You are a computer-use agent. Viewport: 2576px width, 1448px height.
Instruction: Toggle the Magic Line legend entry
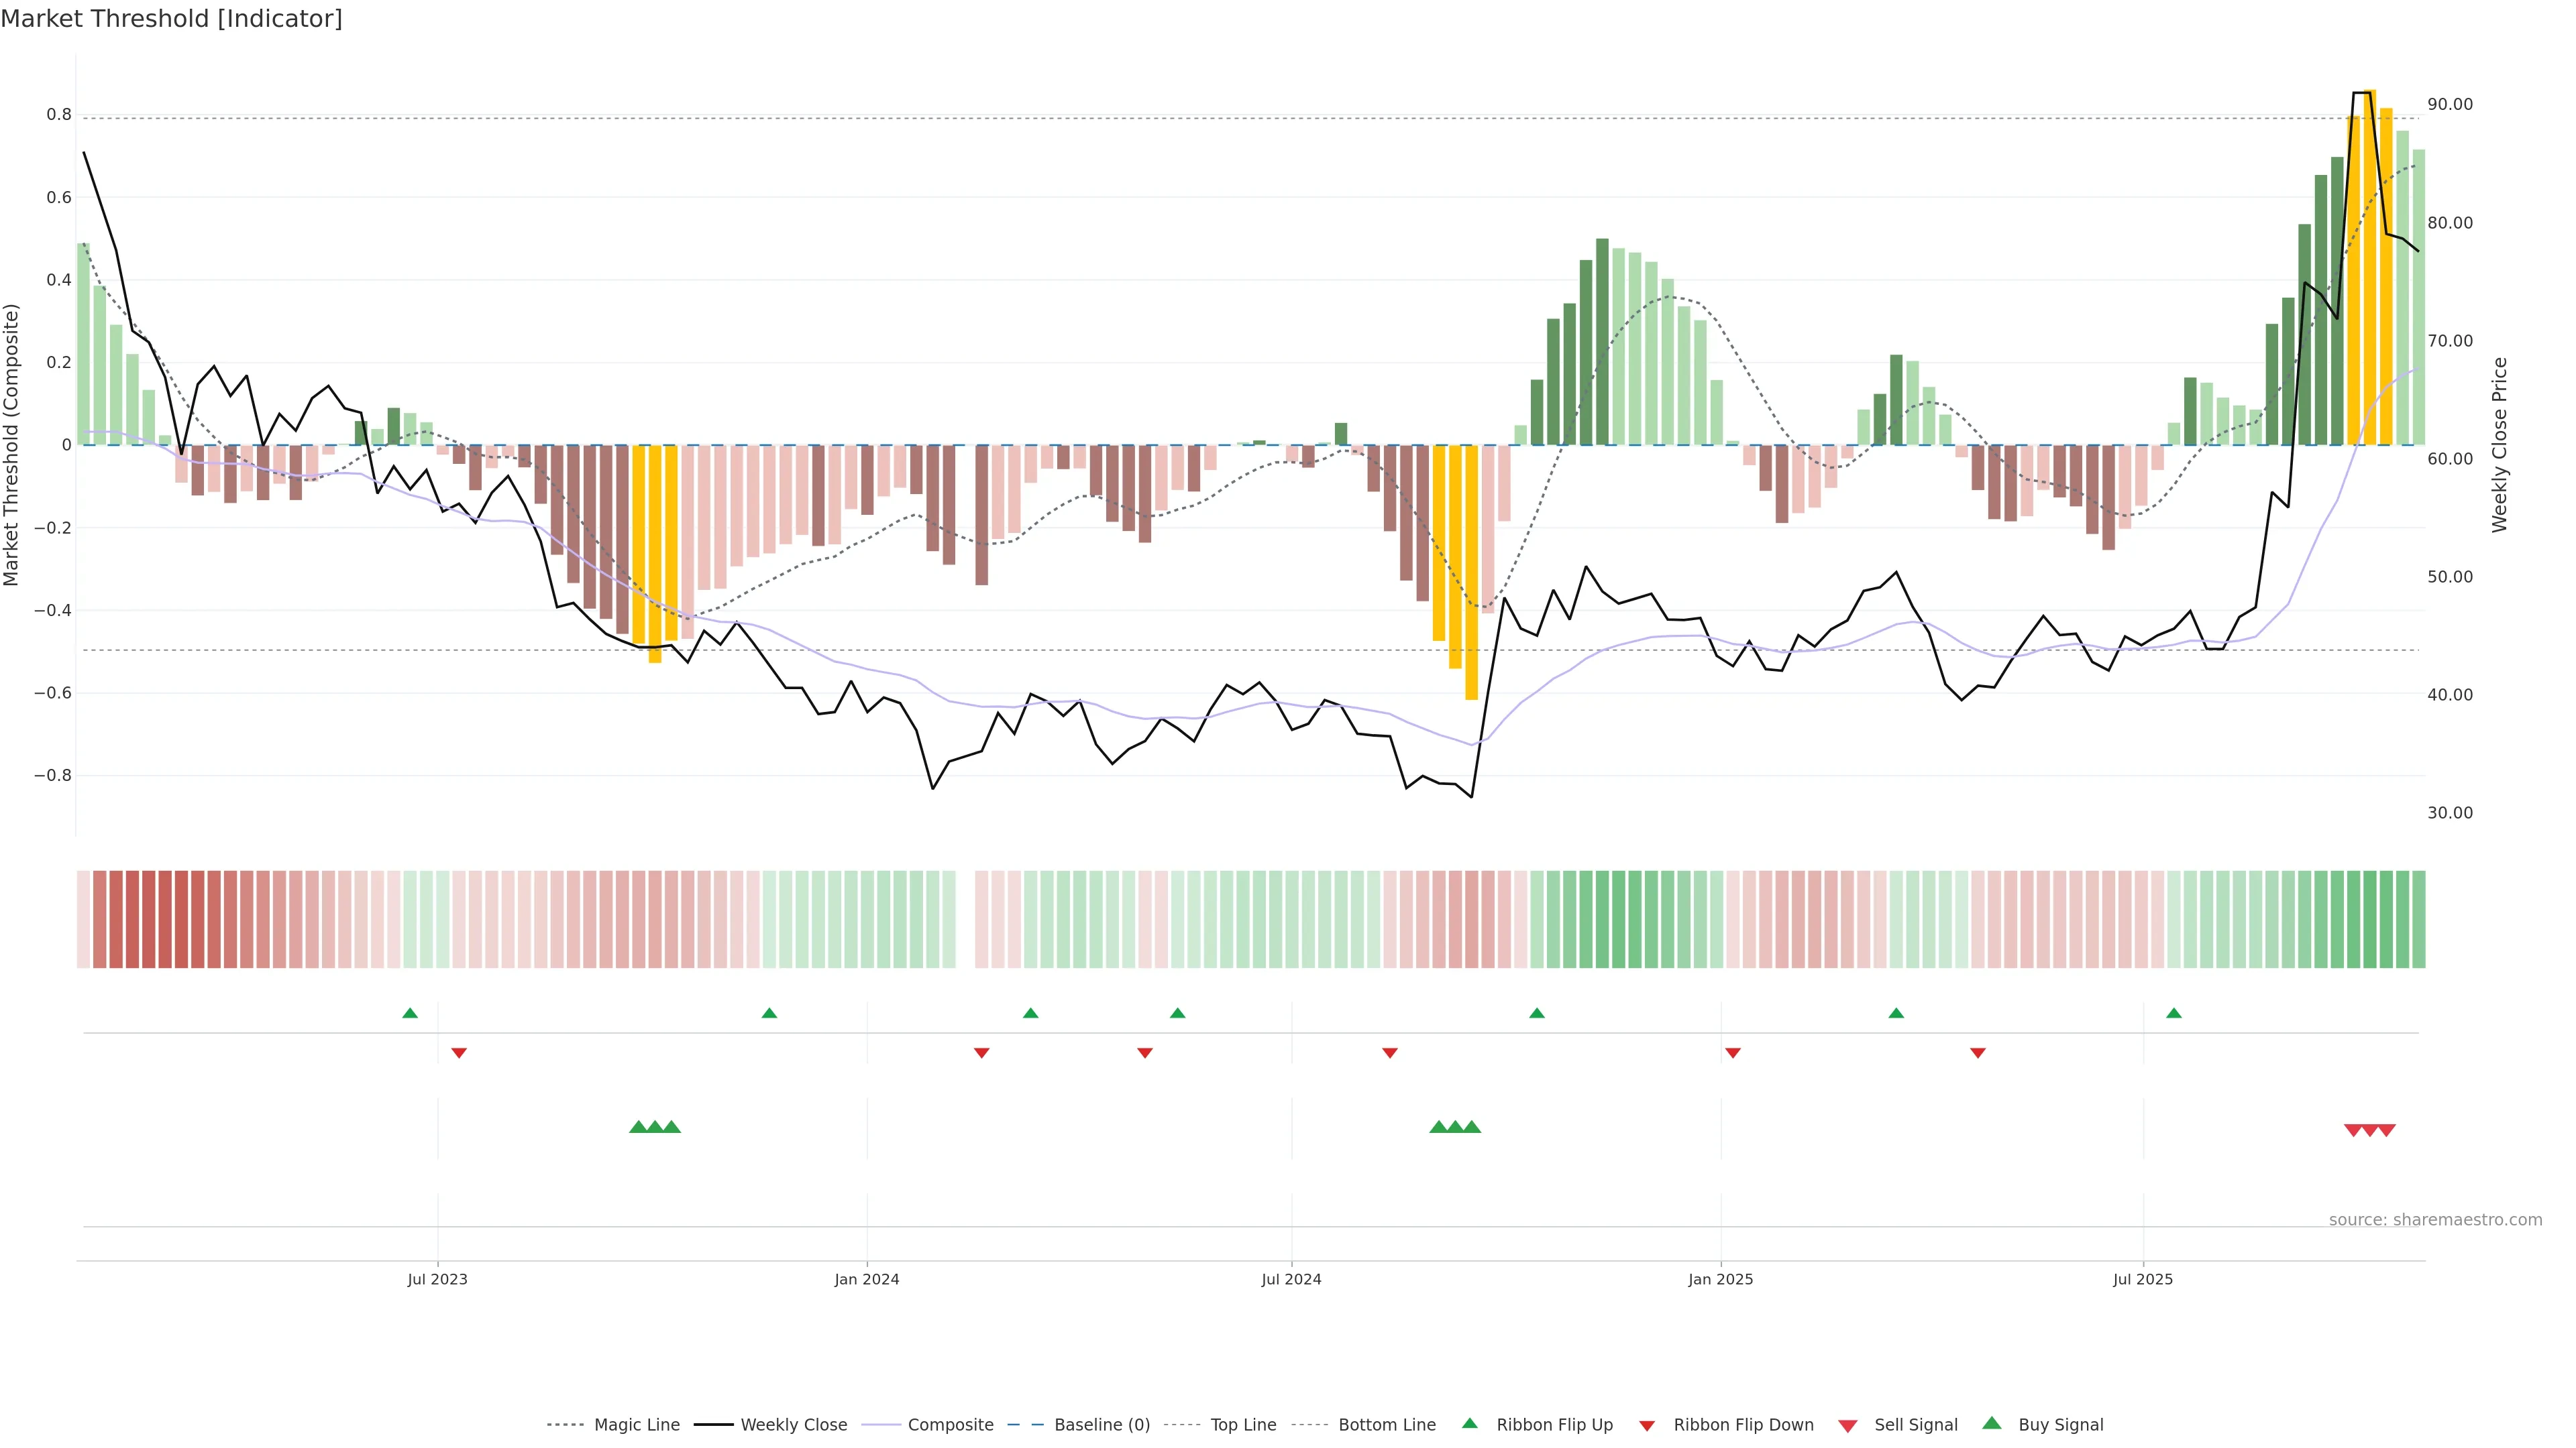pos(636,1425)
